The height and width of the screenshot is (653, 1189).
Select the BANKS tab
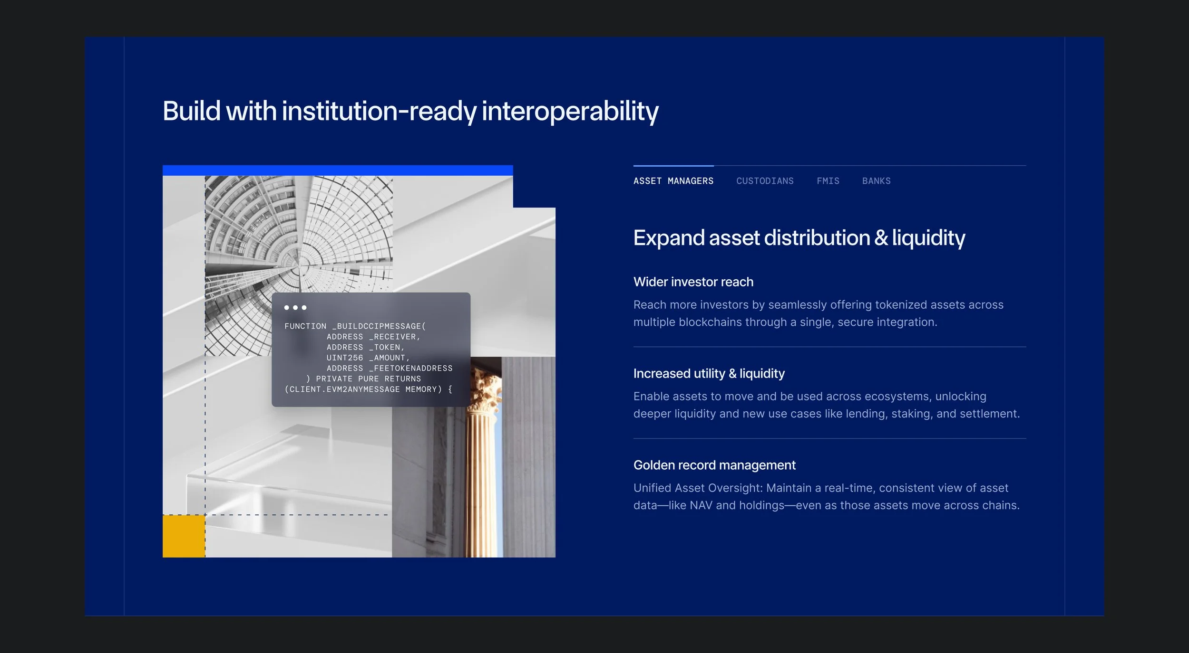876,181
